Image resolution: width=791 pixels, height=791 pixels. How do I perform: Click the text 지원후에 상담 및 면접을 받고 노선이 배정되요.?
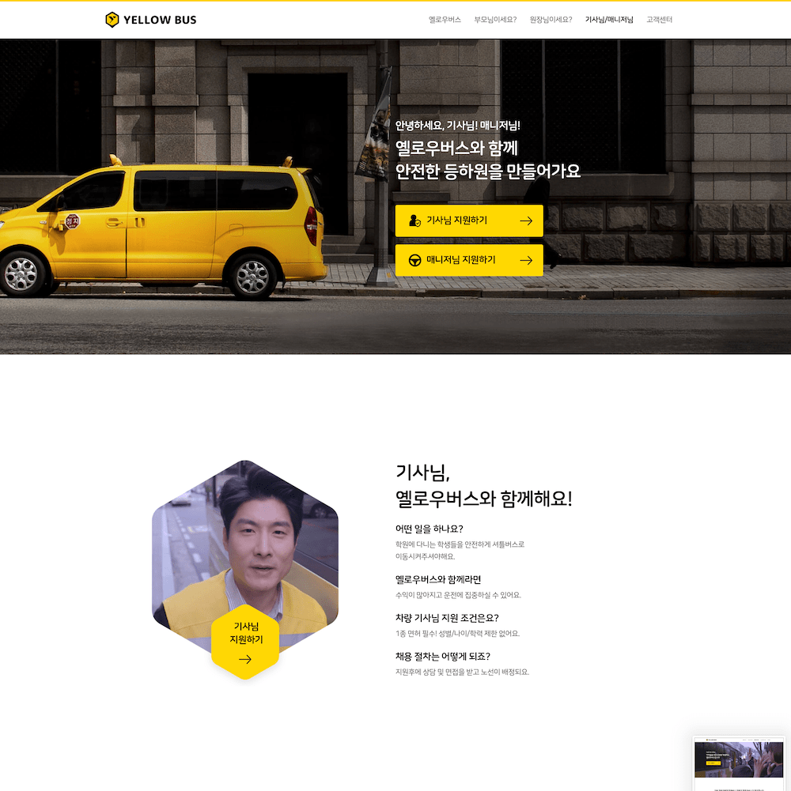[x=462, y=672]
